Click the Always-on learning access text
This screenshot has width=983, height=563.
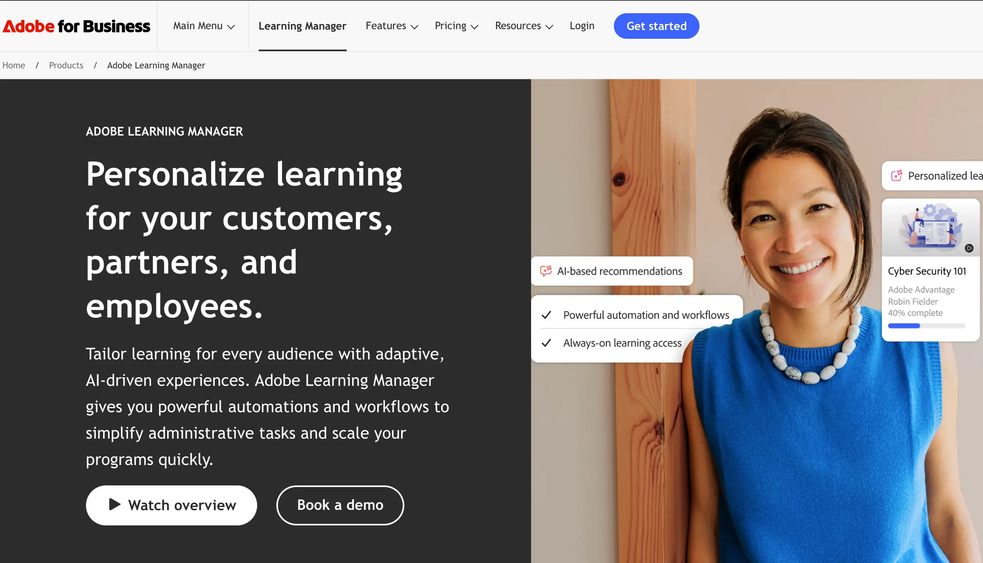point(622,343)
